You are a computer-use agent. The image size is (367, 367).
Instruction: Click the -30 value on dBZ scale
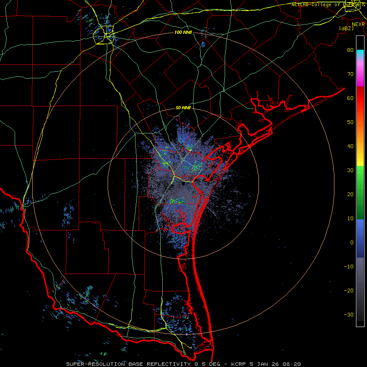349,314
